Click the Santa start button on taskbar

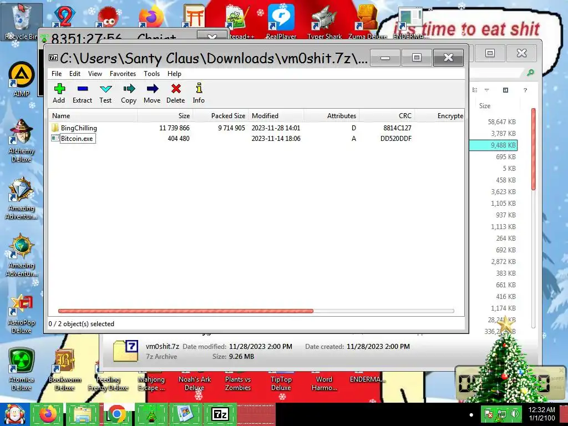(x=14, y=414)
